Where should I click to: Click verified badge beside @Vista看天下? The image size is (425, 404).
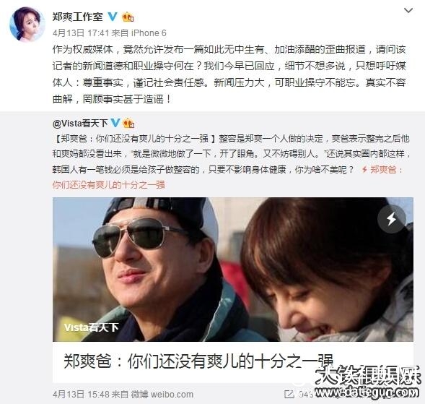115,123
